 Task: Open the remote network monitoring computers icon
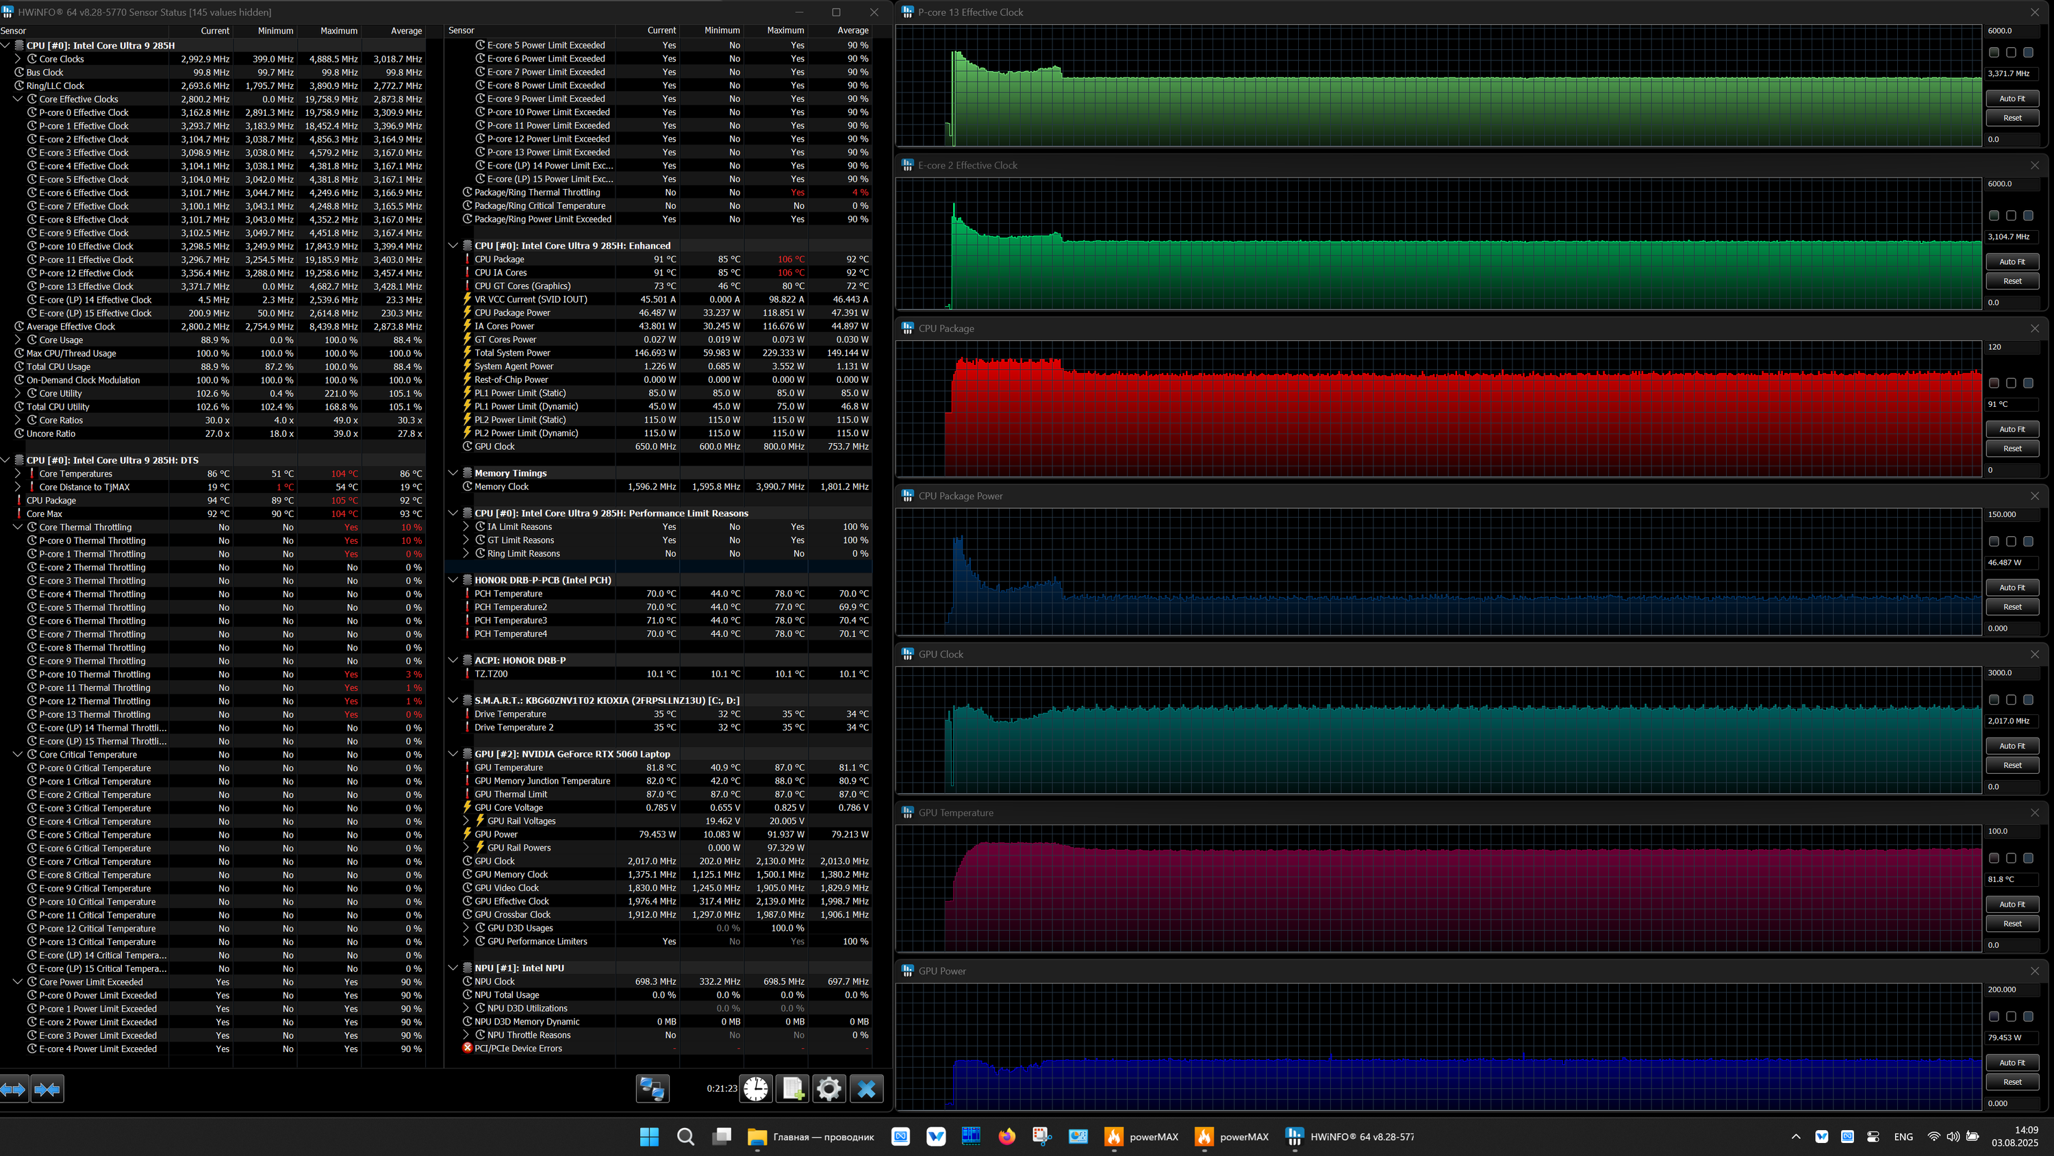(x=651, y=1089)
